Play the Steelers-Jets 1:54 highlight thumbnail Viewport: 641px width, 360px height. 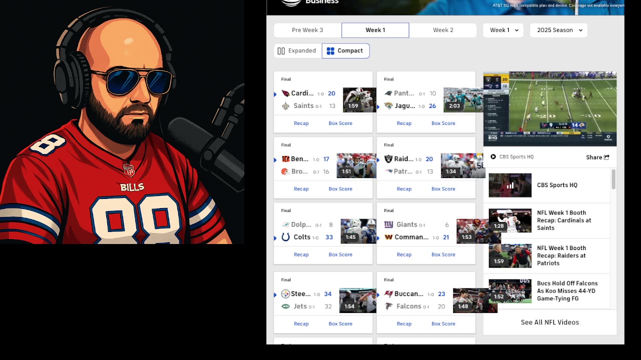coord(358,300)
